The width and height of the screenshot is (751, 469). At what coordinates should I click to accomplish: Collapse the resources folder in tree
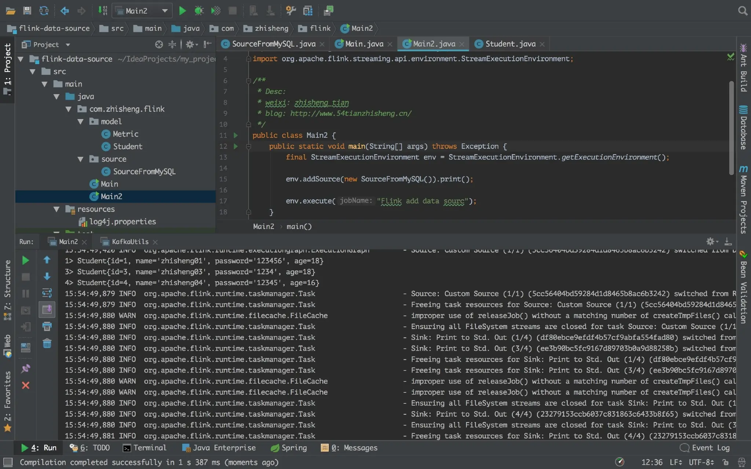coord(56,209)
